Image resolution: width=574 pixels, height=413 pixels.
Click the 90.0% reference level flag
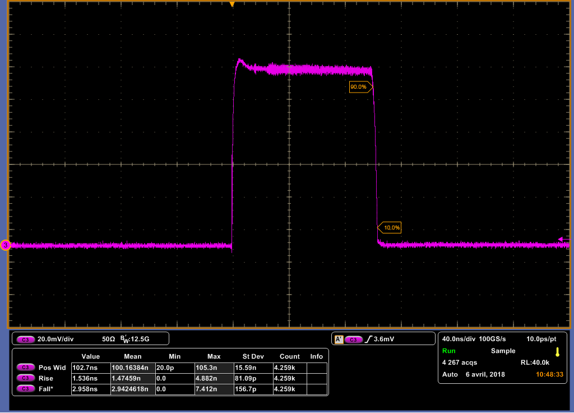point(360,88)
